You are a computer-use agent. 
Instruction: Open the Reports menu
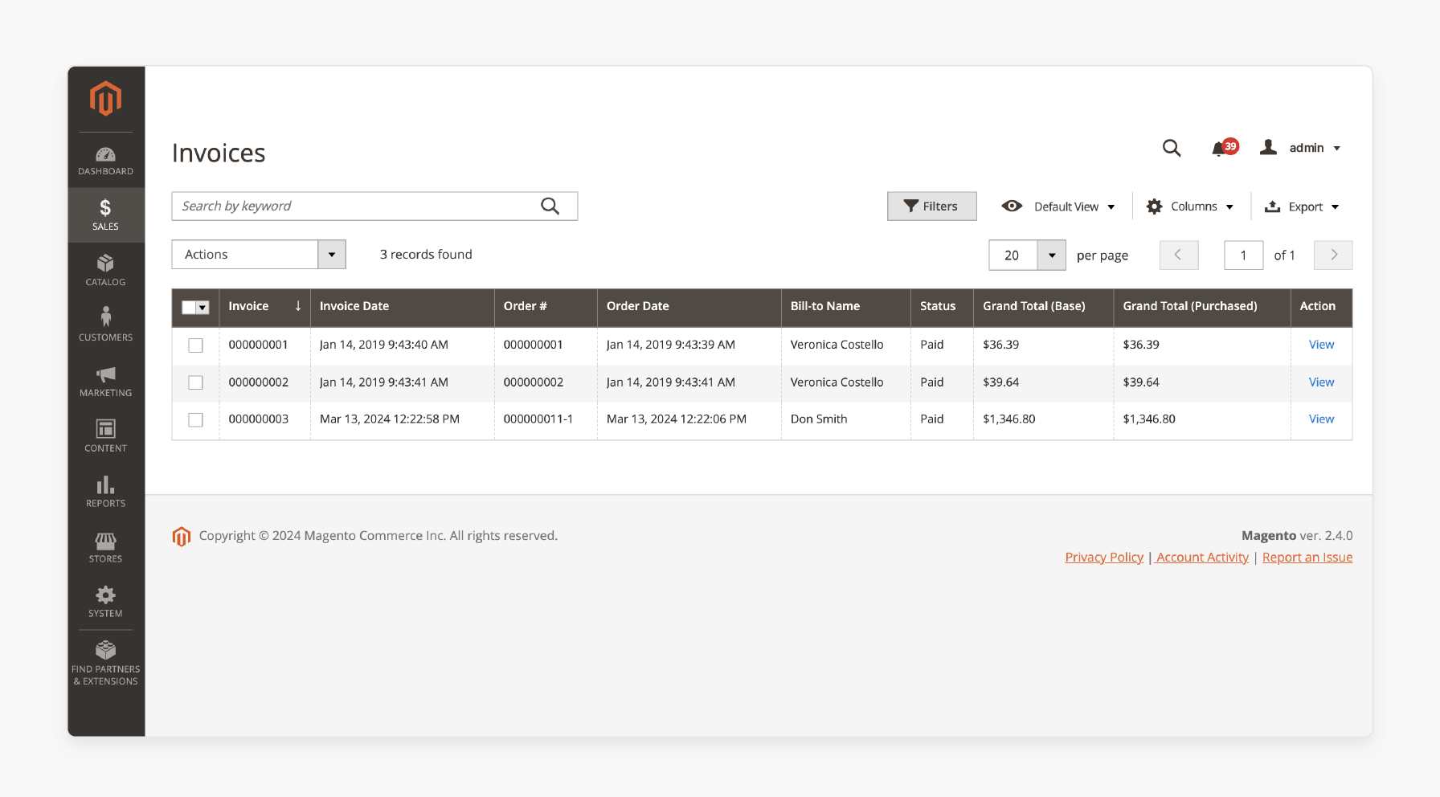[x=106, y=492]
